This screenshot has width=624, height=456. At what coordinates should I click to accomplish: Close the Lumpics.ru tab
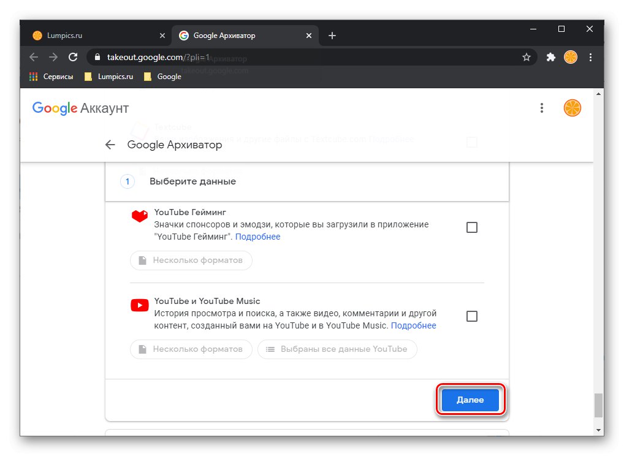162,36
